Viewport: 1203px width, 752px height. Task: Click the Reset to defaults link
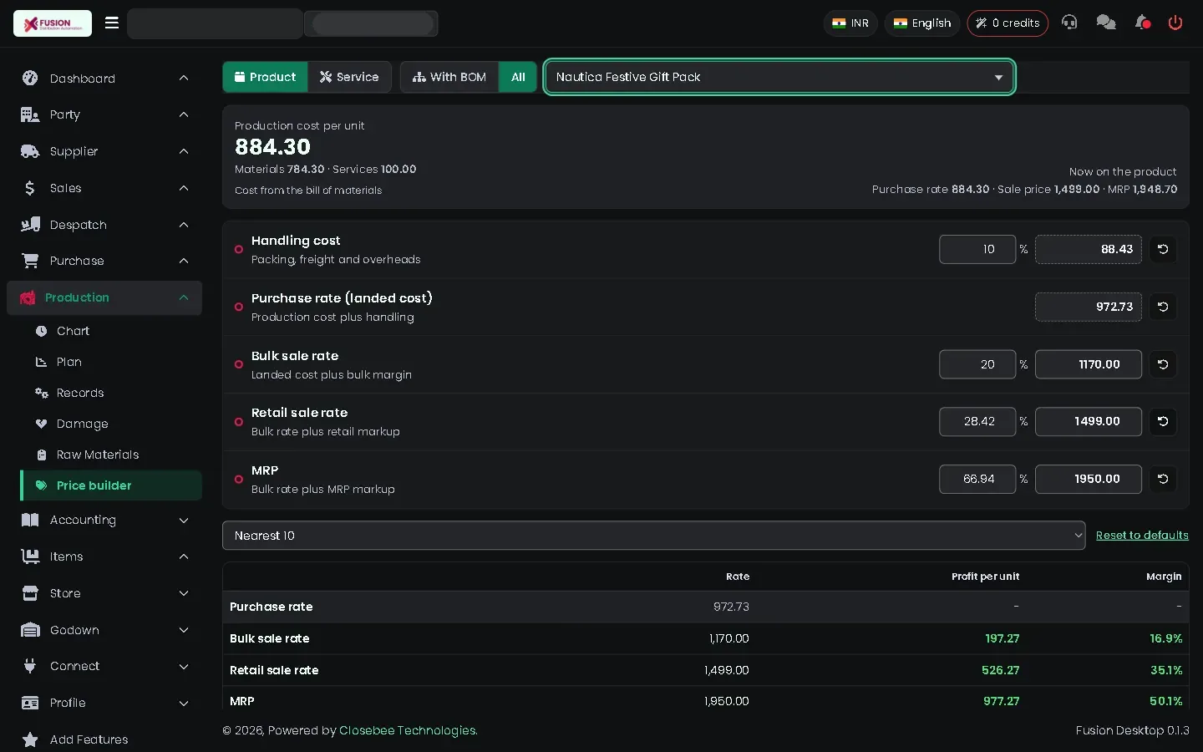coord(1142,536)
